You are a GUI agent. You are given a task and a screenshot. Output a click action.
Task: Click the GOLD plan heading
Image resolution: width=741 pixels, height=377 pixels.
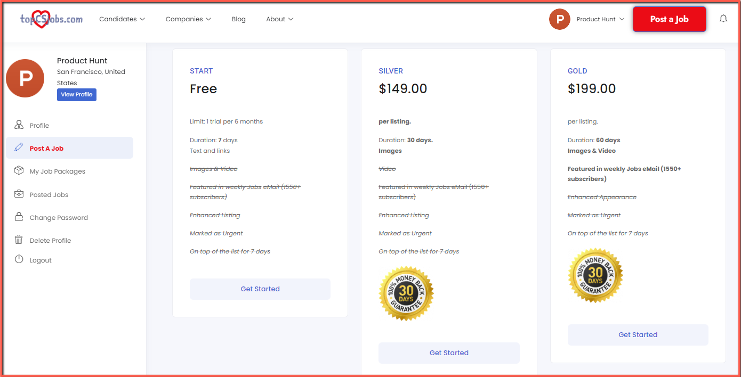pos(577,71)
